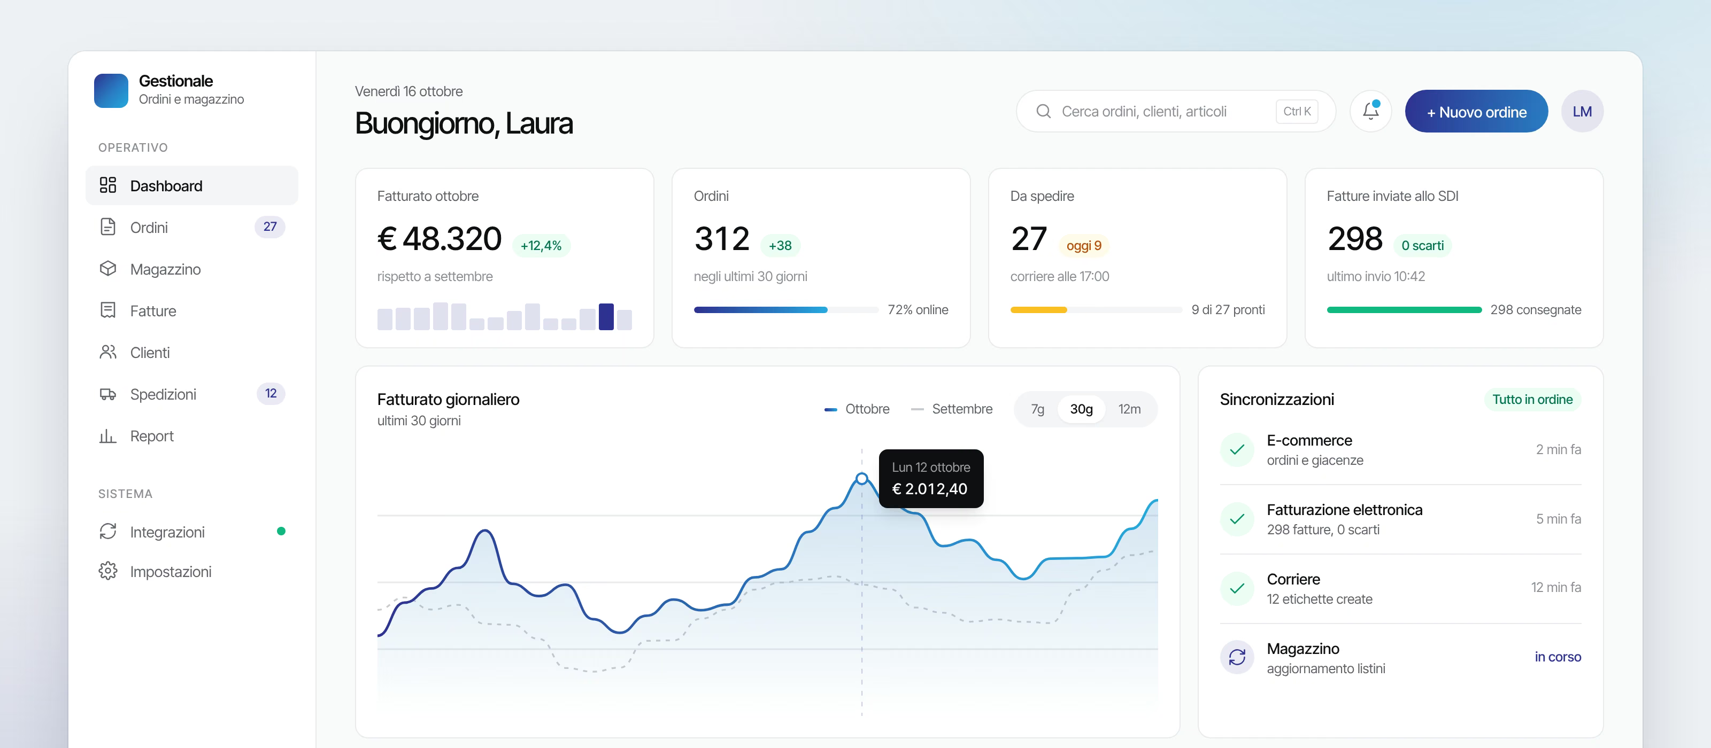Switch chart range to 12m

point(1129,409)
